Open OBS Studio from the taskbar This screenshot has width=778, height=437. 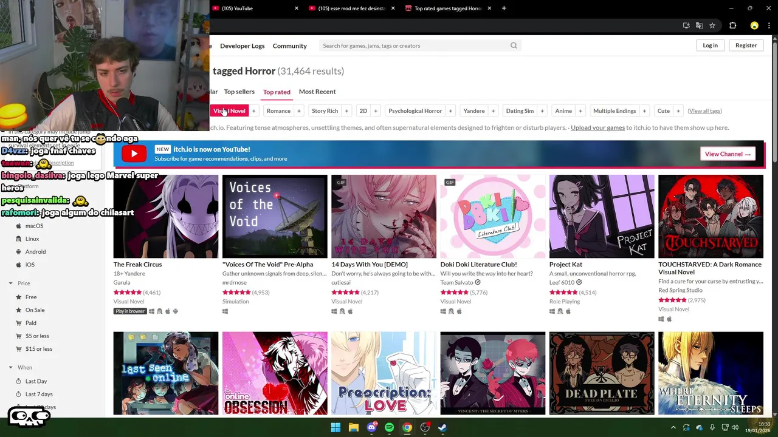[x=425, y=427]
